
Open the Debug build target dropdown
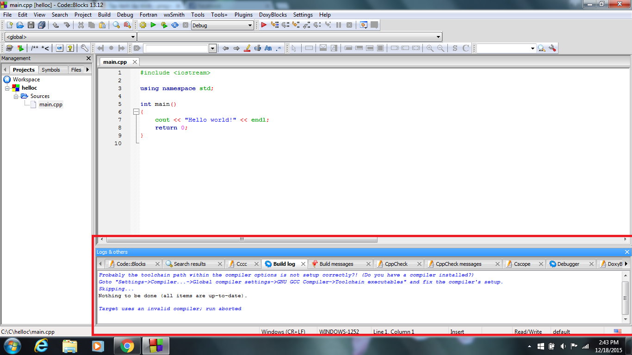(250, 25)
